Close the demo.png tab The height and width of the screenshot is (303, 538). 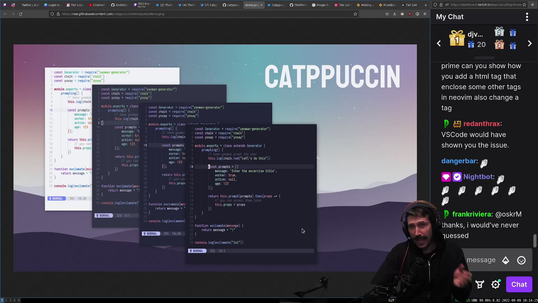tap(261, 5)
